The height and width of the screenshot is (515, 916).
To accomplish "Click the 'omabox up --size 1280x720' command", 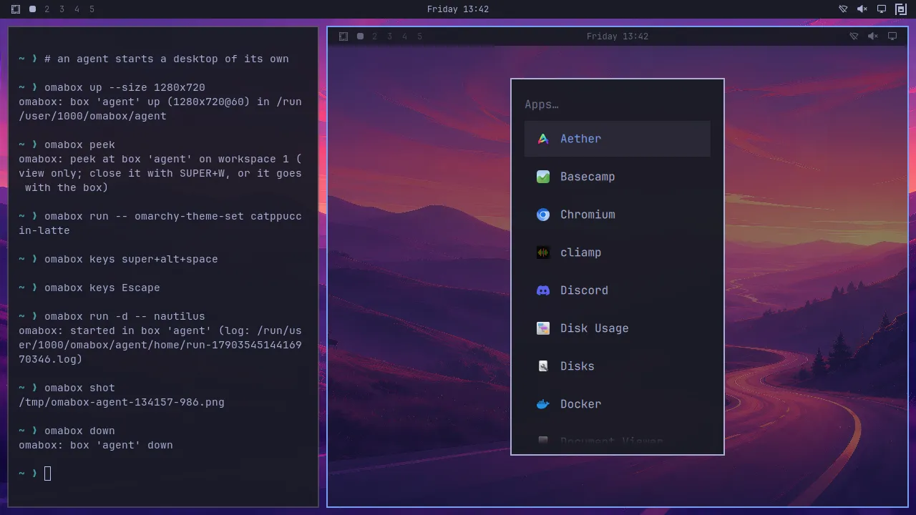I will 125,87.
